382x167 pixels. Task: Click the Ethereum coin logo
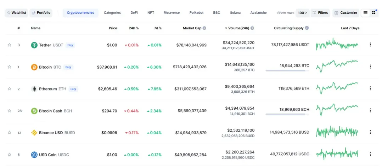(x=34, y=89)
